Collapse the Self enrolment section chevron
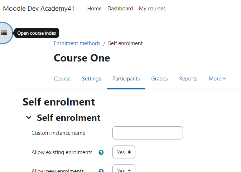 [29, 118]
